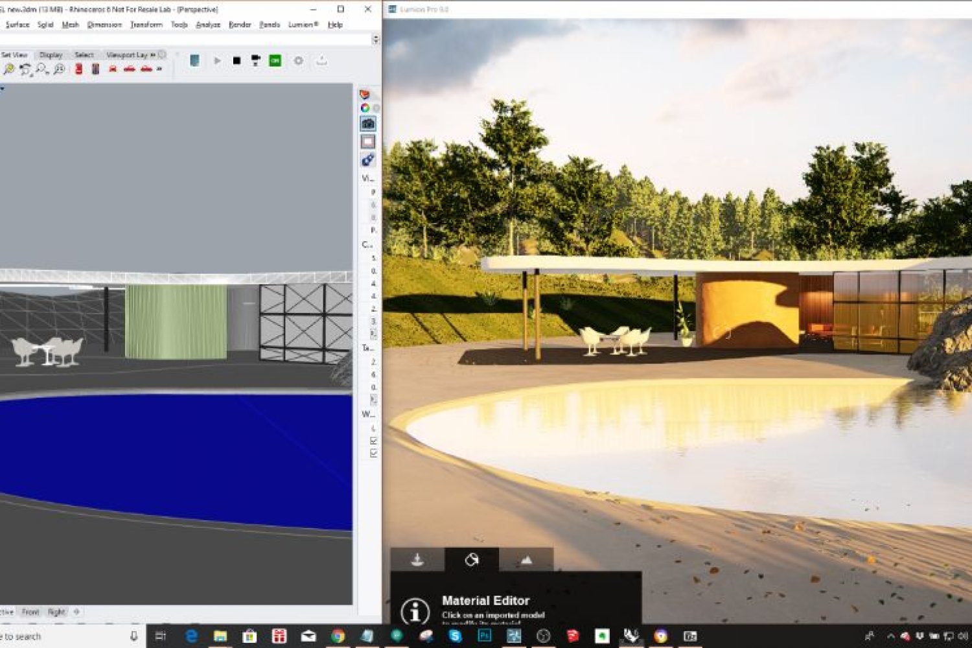972x648 pixels.
Task: Open the Help menu in Rhino
Action: click(x=335, y=25)
